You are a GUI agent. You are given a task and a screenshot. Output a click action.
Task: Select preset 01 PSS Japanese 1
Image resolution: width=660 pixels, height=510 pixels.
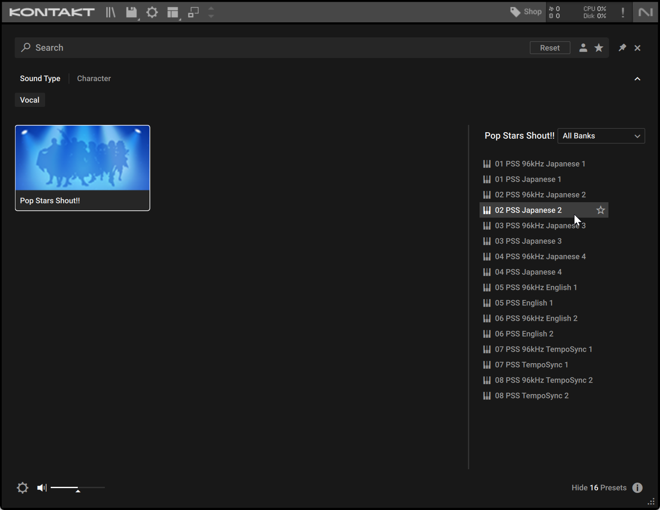coord(544,179)
